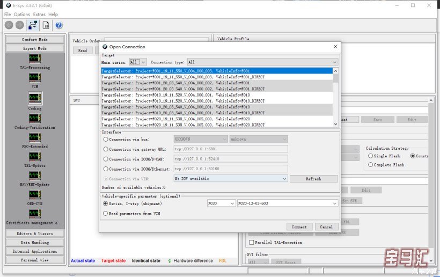Open Data Handling panel
The image size is (440, 277).
[35, 243]
